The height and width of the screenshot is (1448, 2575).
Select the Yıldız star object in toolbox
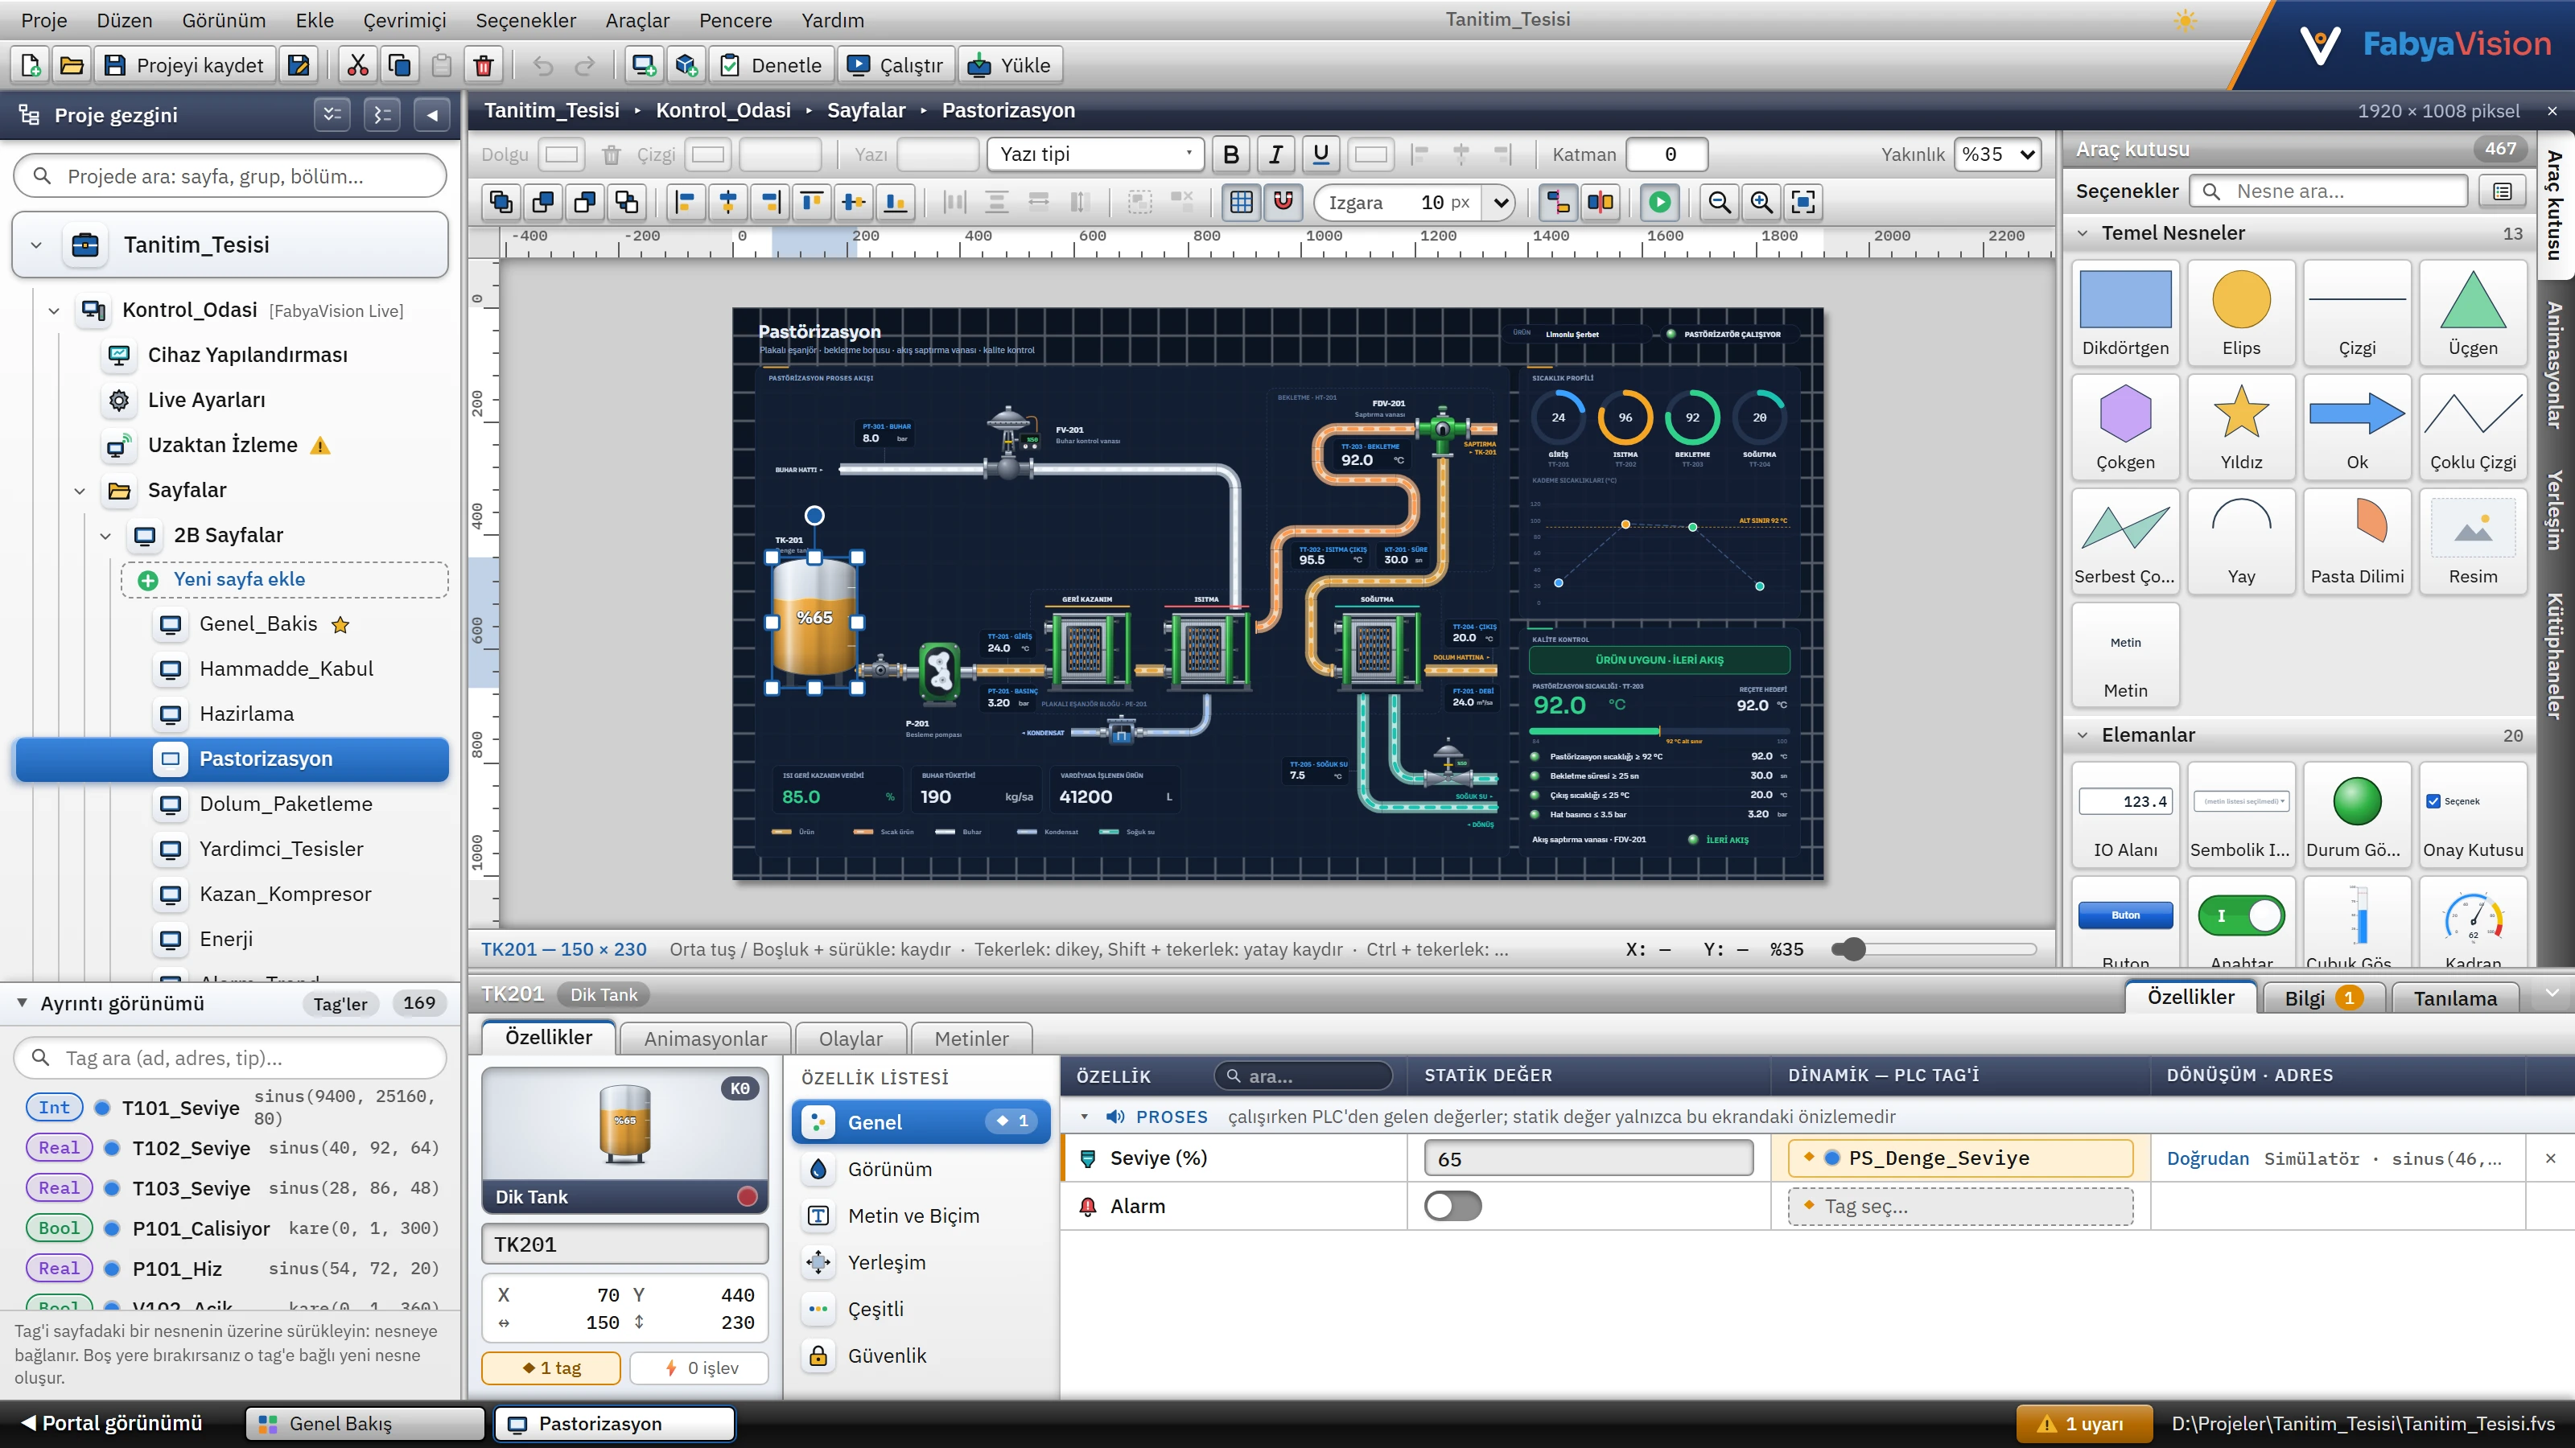2241,426
